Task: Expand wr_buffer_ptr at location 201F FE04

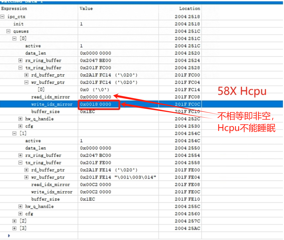Action: coord(26,177)
